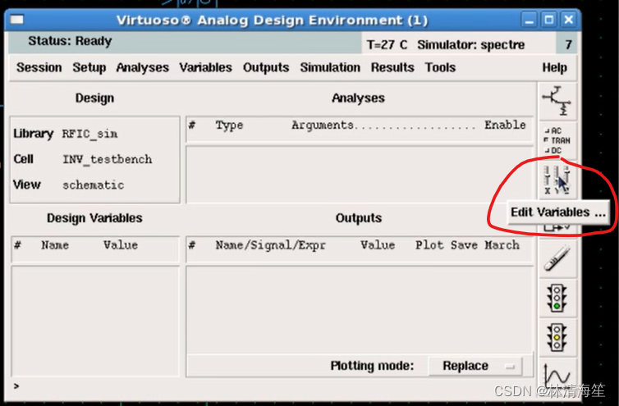Stop simulation with yellow traffic light icon

point(557,338)
